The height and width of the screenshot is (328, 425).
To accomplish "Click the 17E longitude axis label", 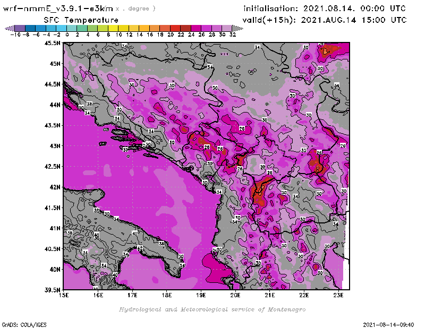I will (x=132, y=295).
